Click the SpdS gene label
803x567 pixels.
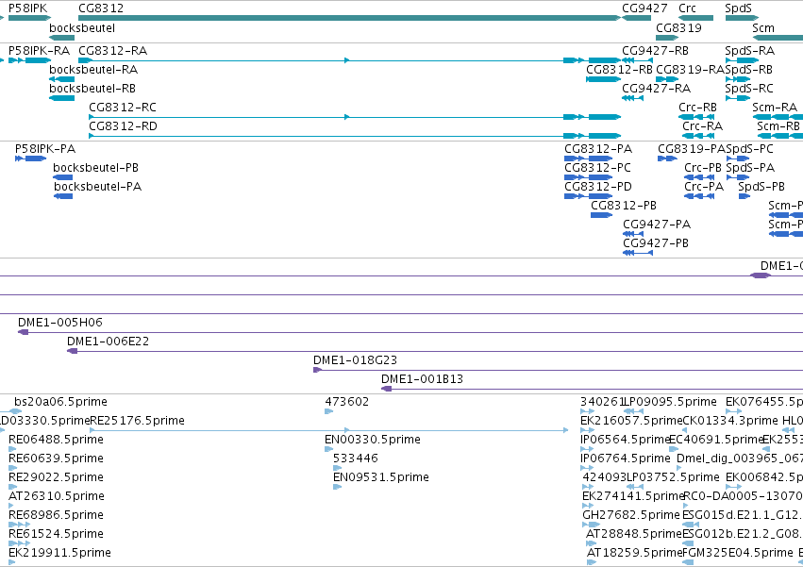coord(738,8)
